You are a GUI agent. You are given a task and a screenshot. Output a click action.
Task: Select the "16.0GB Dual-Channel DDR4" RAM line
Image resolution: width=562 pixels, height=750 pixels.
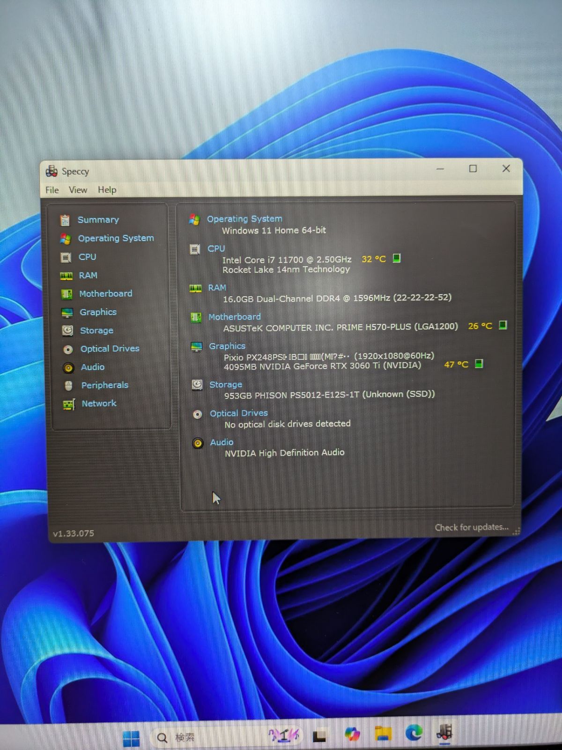337,298
